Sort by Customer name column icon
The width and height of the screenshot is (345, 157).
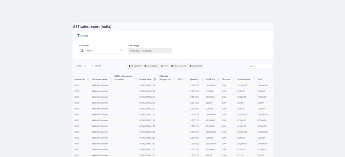tap(111, 80)
